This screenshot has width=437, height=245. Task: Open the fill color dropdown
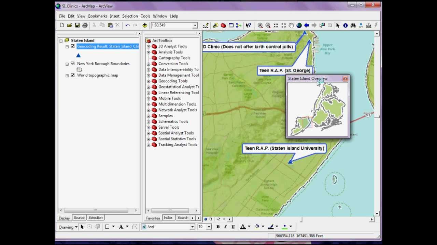(x=263, y=227)
